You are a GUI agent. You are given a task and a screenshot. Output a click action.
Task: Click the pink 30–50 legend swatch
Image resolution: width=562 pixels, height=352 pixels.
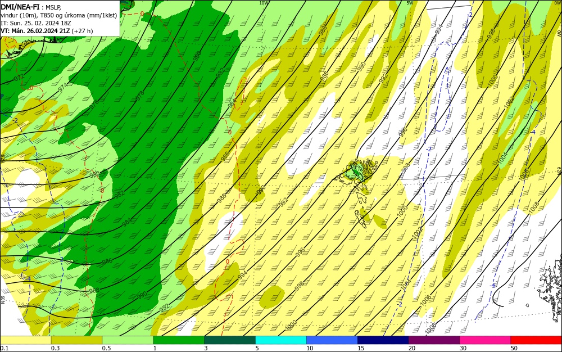point(486,341)
